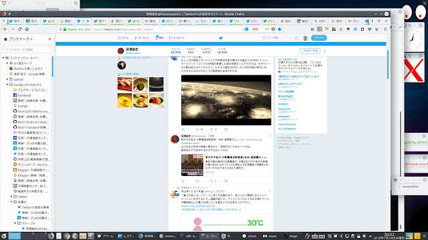
Task: Click the date and time in taskbar
Action: click(x=389, y=236)
